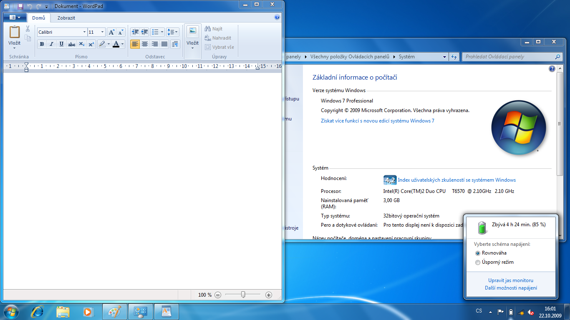Open the font color dropdown arrow
The image size is (570, 320).
123,44
